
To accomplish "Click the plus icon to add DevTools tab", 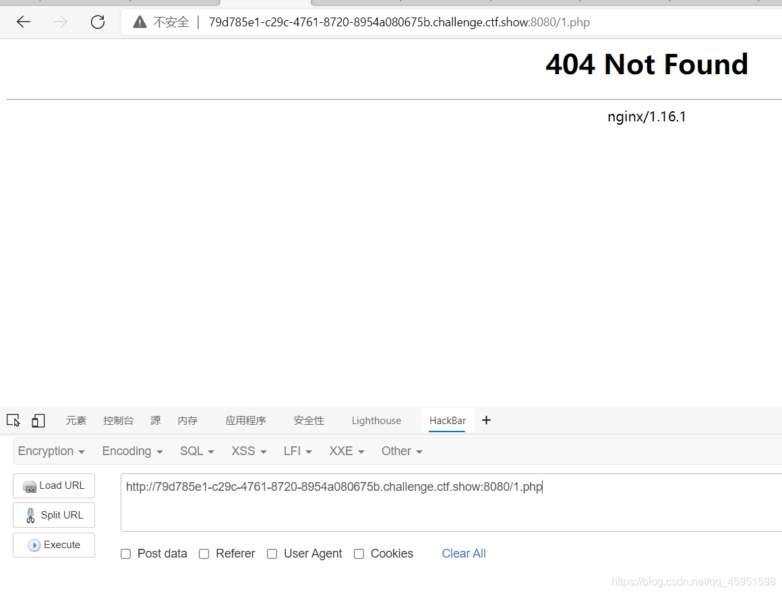I will 486,421.
